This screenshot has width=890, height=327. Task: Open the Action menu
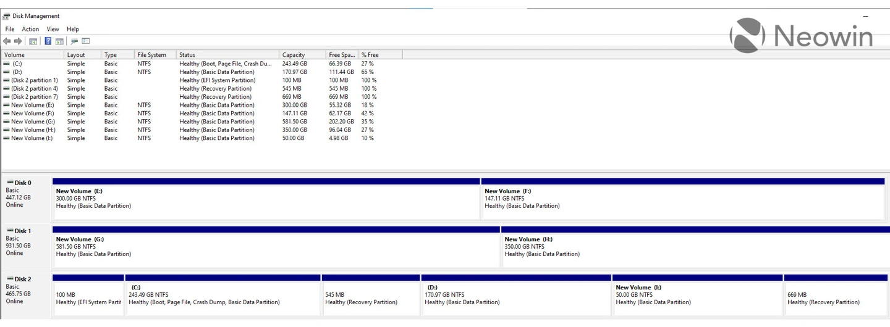tap(30, 29)
